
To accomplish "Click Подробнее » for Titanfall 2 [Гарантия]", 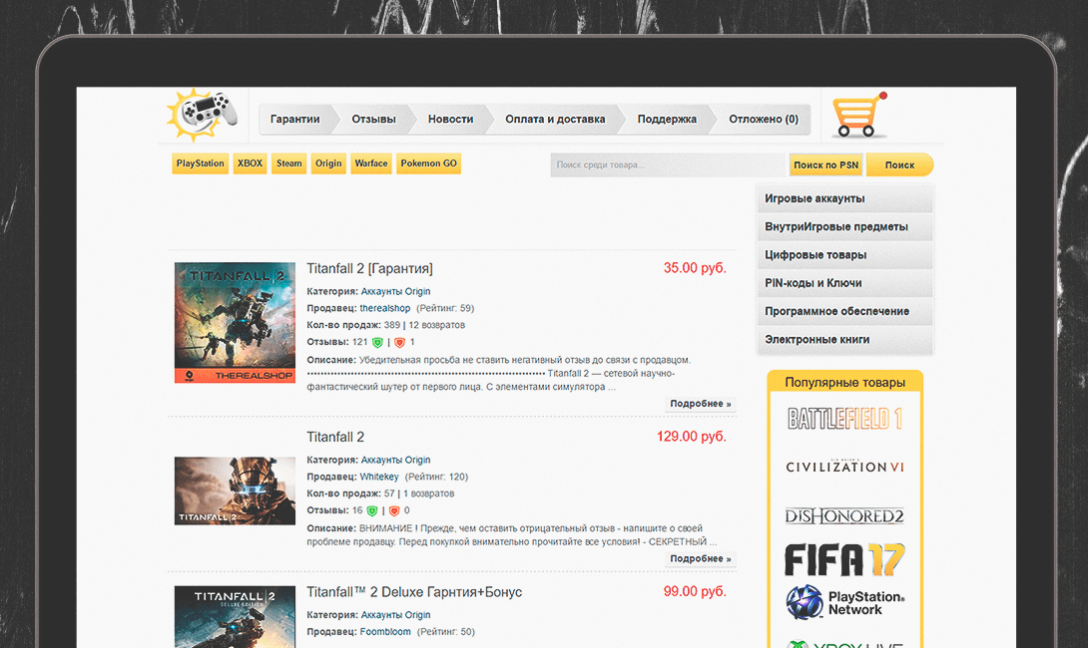I will 700,404.
